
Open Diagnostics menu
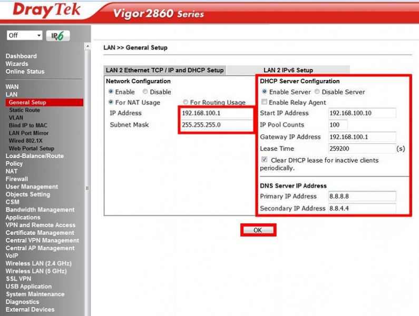coord(23,302)
